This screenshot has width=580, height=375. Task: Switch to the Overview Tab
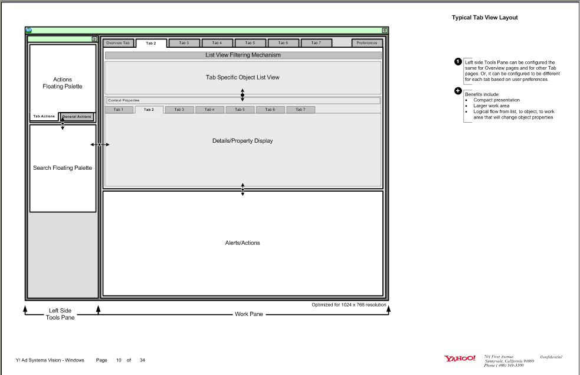pyautogui.click(x=119, y=42)
